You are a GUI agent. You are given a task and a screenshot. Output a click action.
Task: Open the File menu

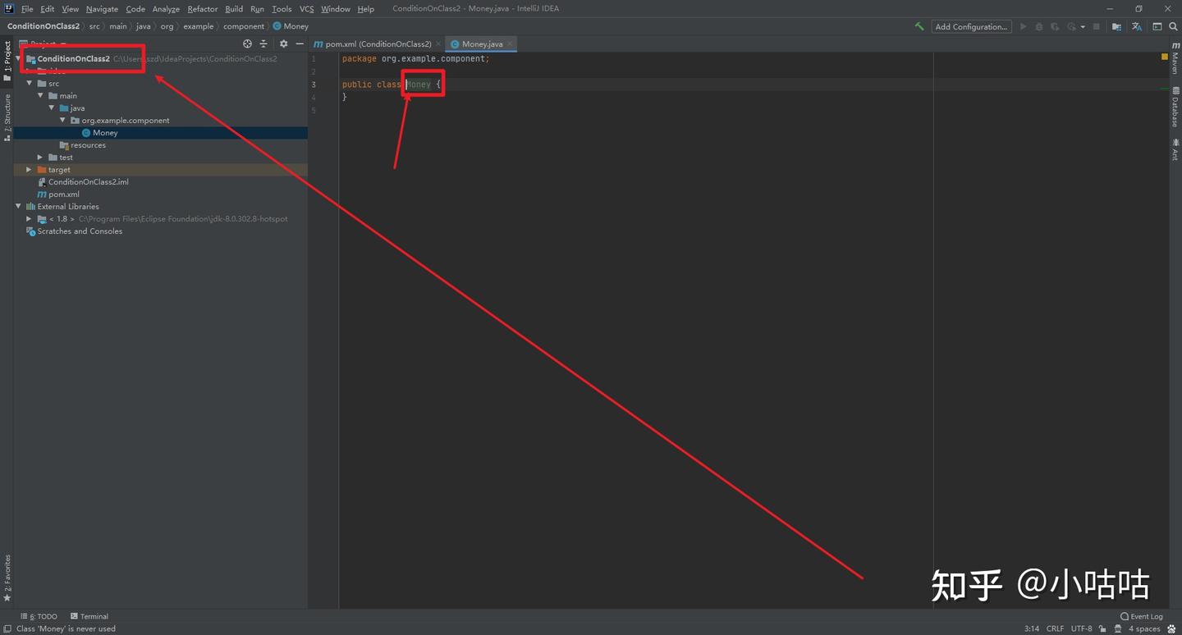coord(27,9)
